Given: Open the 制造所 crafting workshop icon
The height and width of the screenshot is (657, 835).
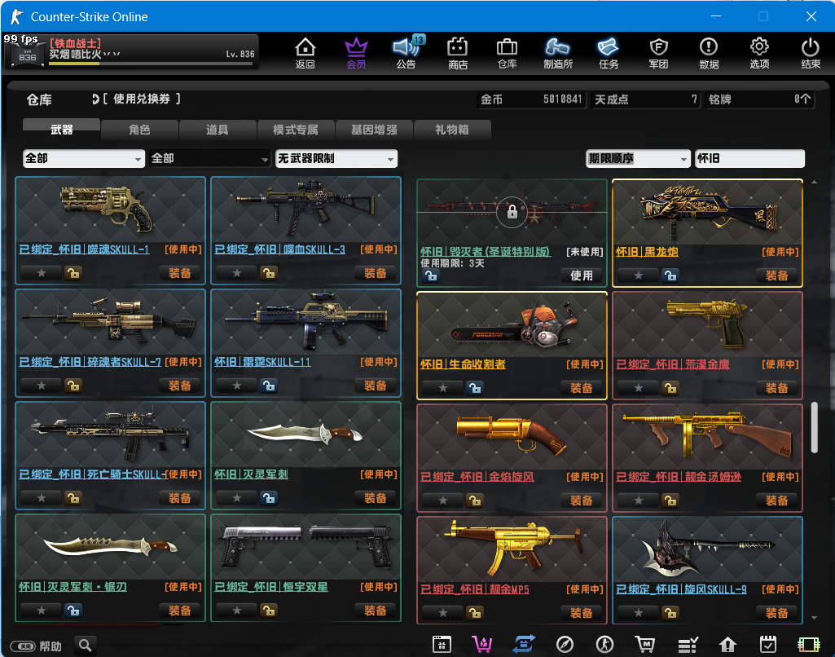Looking at the screenshot, I should 557,53.
